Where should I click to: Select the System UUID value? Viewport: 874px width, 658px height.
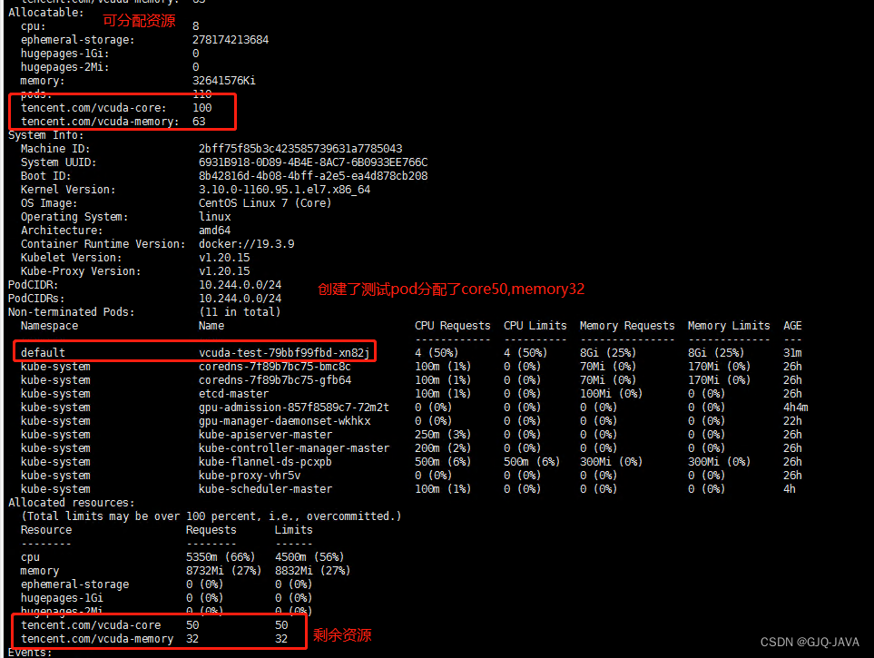[x=313, y=162]
